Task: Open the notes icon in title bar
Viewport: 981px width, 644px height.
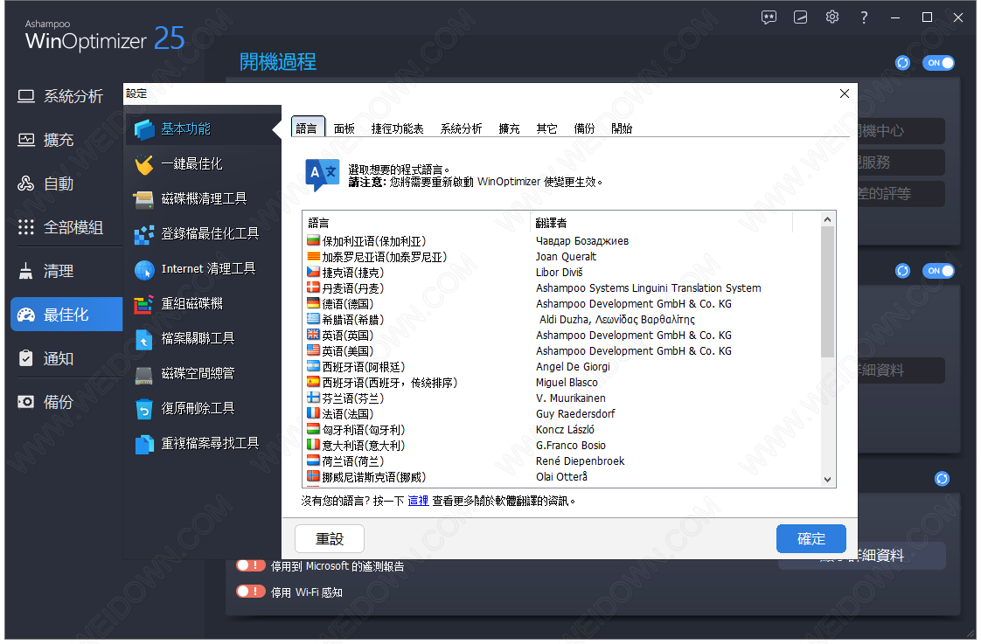Action: click(x=800, y=17)
